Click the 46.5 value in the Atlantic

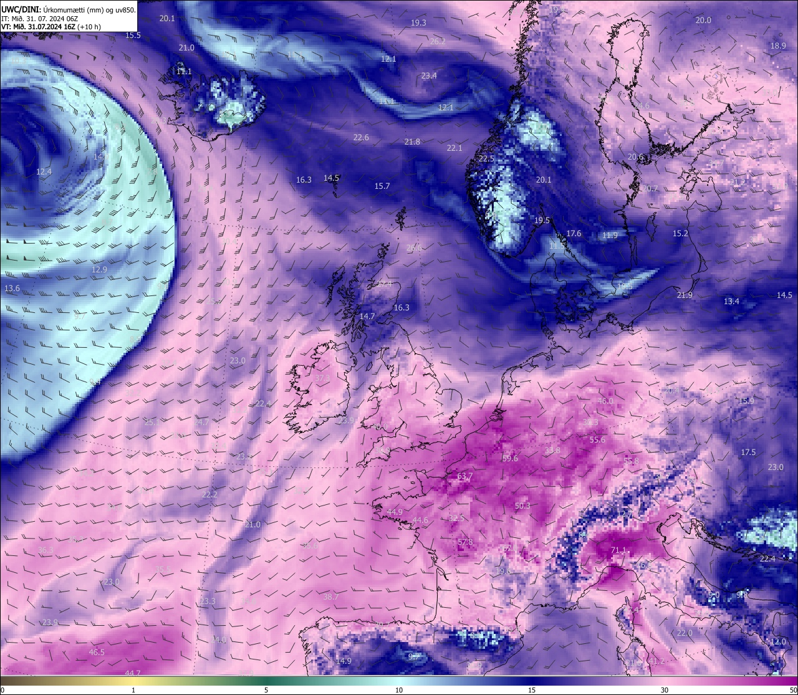(x=97, y=652)
